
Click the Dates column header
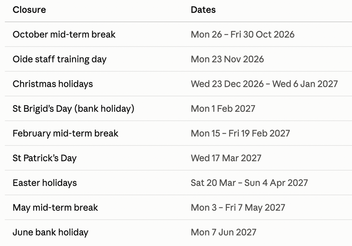click(203, 10)
